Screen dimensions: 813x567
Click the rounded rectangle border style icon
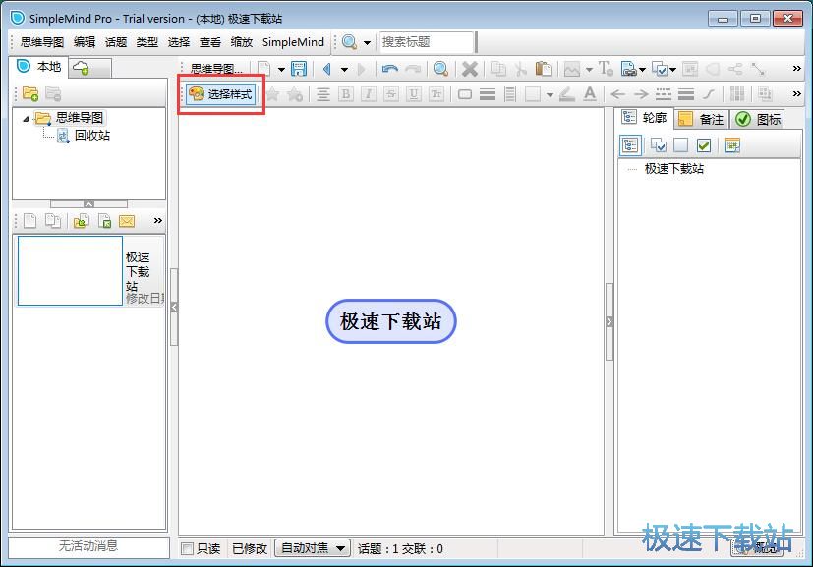pyautogui.click(x=465, y=94)
